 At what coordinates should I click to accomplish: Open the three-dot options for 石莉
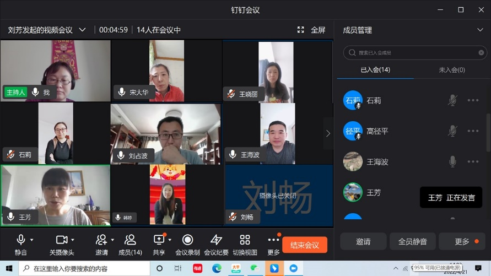pos(473,100)
